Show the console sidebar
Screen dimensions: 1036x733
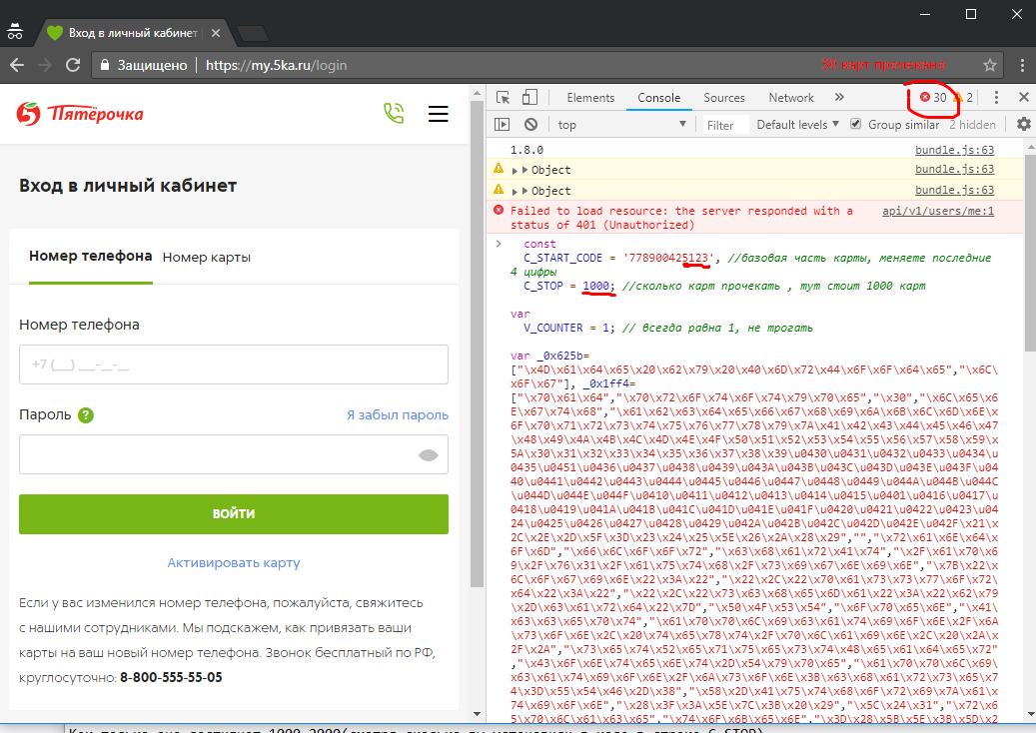[x=503, y=124]
